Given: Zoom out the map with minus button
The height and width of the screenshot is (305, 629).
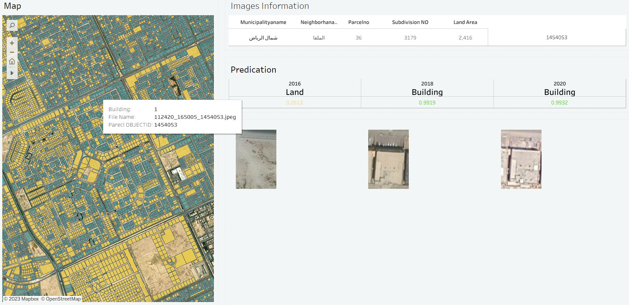Looking at the screenshot, I should [12, 52].
